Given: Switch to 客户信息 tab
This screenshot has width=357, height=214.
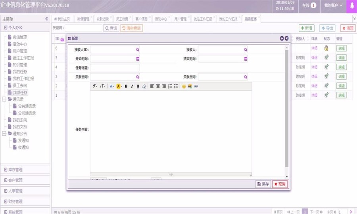Looking at the screenshot, I should 141,19.
